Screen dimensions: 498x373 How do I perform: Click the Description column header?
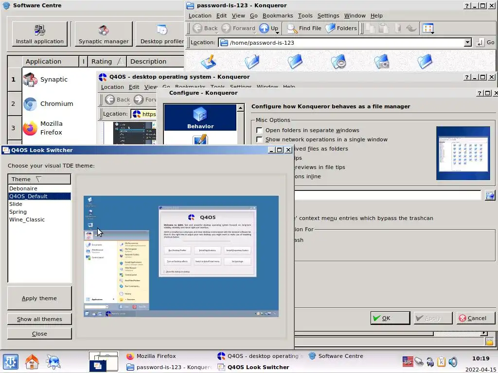(155, 62)
